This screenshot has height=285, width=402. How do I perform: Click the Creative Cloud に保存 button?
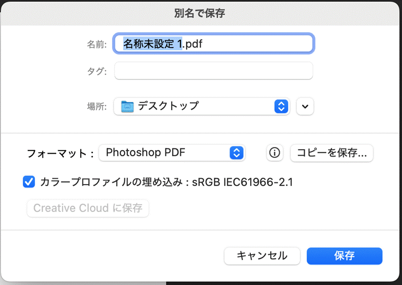[x=88, y=208]
